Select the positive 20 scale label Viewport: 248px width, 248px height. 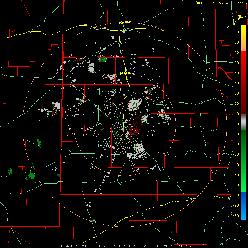tap(237, 104)
